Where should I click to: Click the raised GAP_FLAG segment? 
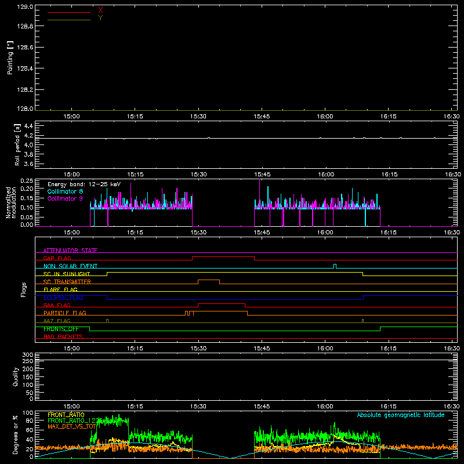pos(223,257)
